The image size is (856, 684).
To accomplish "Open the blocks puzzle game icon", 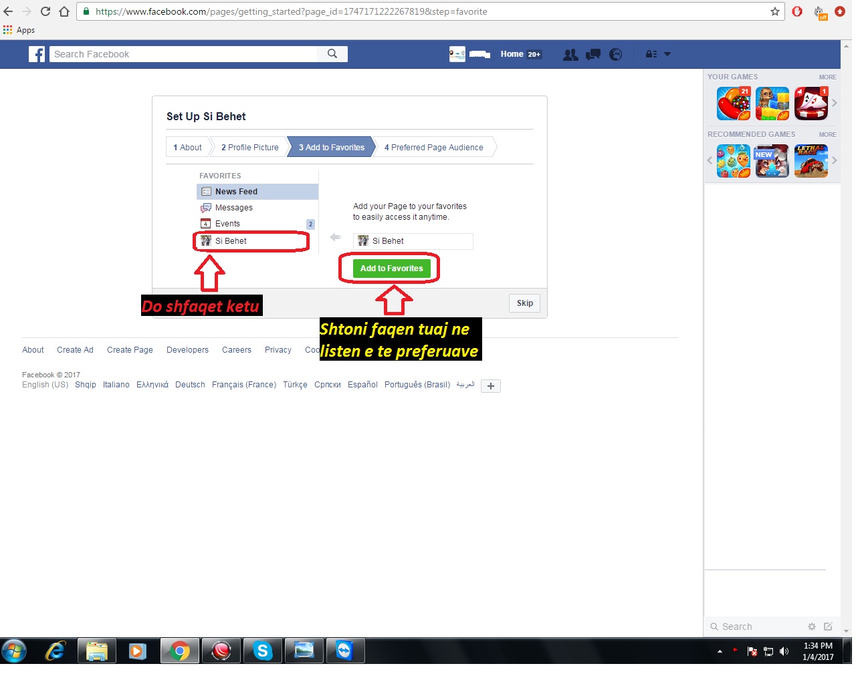I will 772,104.
